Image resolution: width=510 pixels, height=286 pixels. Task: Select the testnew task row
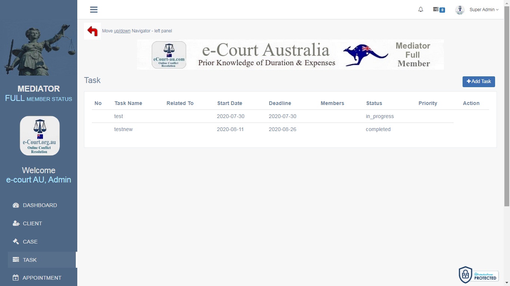point(124,129)
